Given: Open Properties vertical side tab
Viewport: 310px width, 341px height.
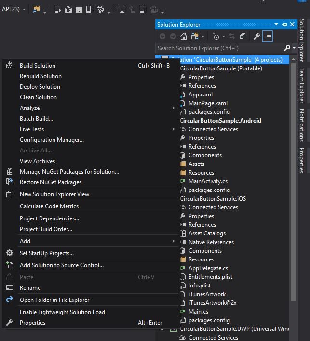Looking at the screenshot, I should [302, 160].
